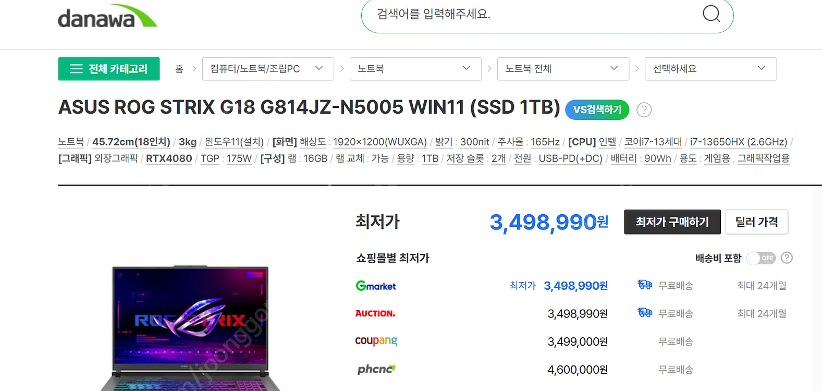This screenshot has height=391, width=822.
Task: Click the danawa logo
Action: (x=107, y=17)
